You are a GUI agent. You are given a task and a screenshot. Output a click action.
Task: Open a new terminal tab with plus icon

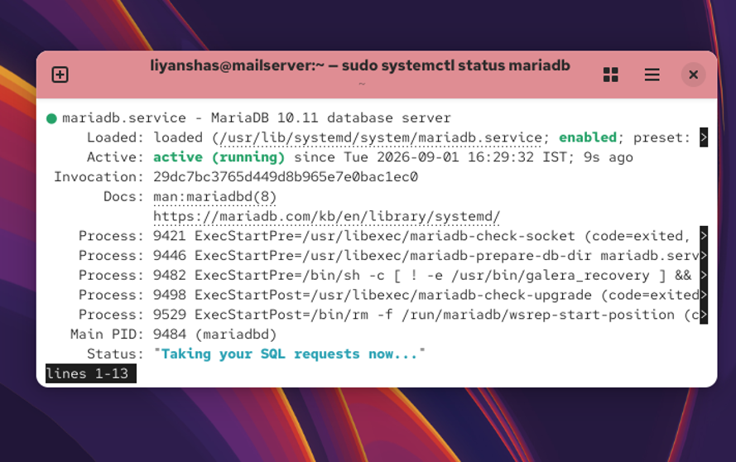click(60, 75)
